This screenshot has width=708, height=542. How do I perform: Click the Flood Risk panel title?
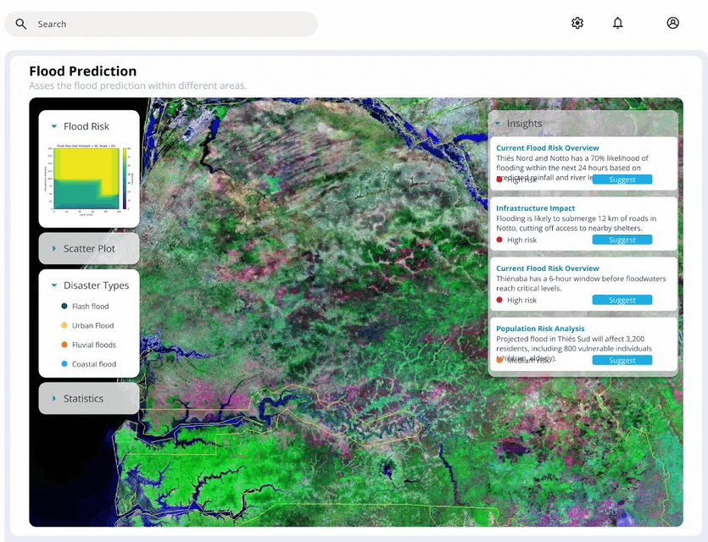(86, 126)
